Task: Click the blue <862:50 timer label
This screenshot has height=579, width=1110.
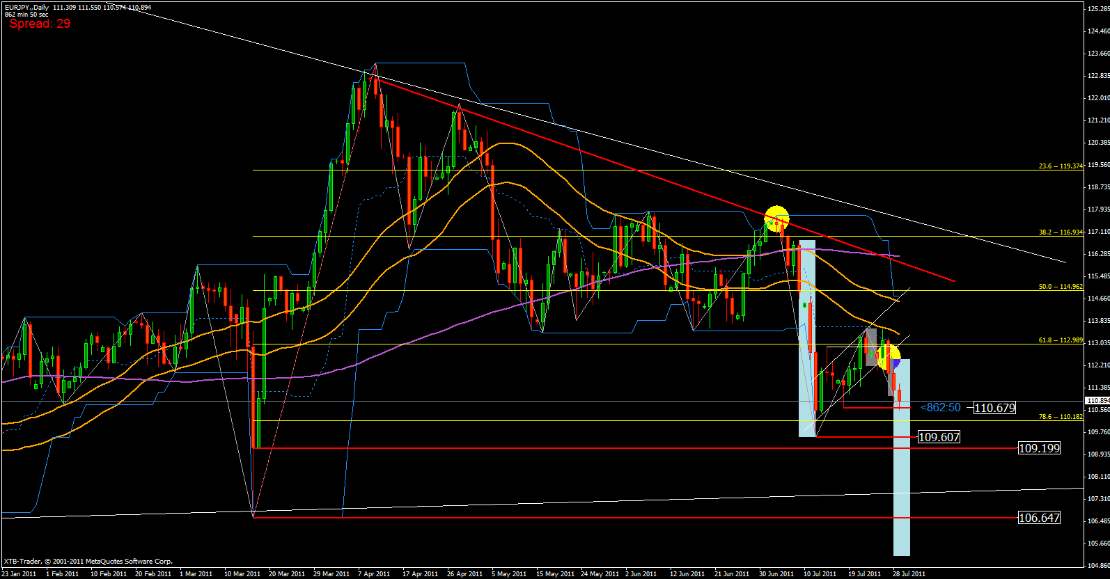Action: click(941, 408)
